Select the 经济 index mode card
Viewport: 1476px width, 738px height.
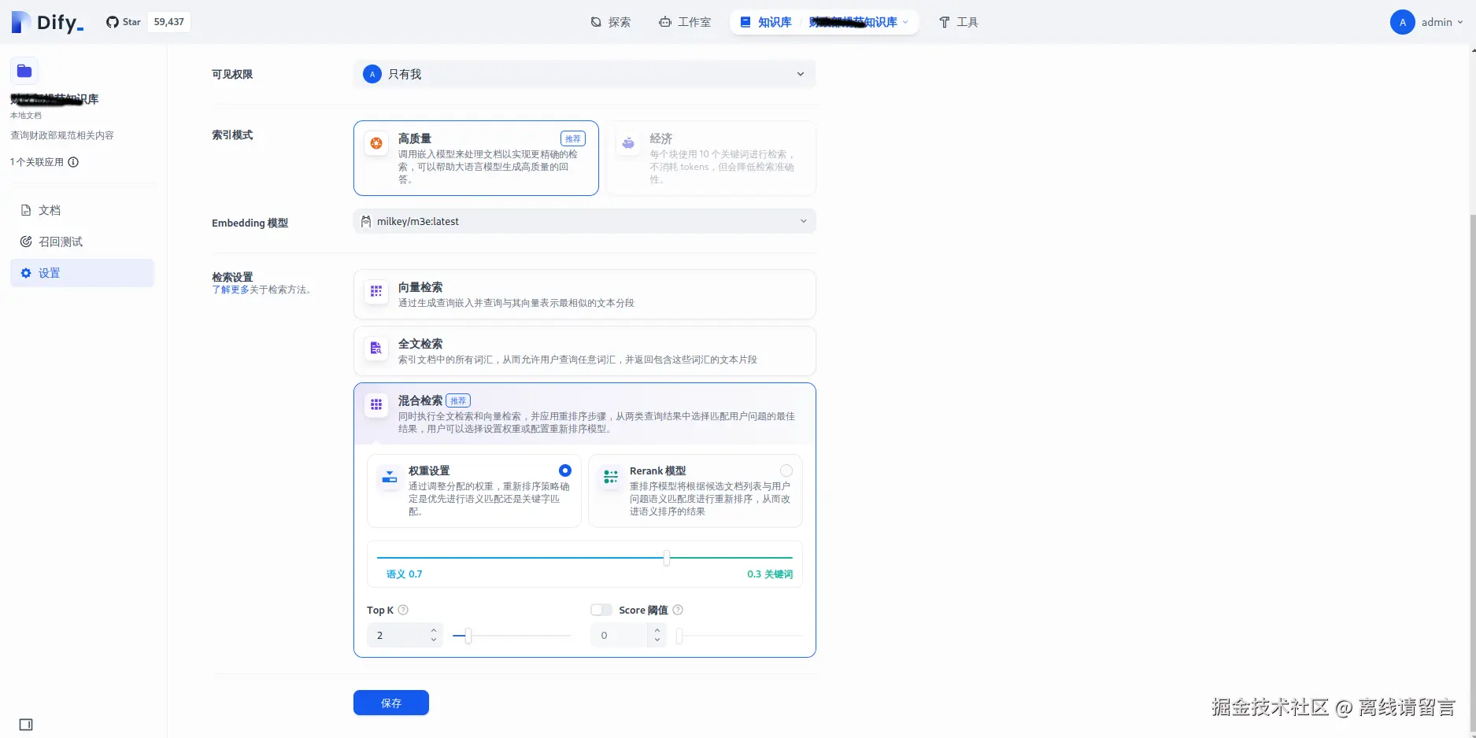[711, 158]
